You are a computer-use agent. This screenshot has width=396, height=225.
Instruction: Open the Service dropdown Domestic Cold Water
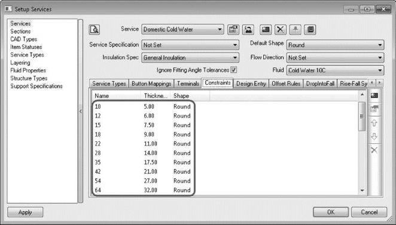coord(182,29)
